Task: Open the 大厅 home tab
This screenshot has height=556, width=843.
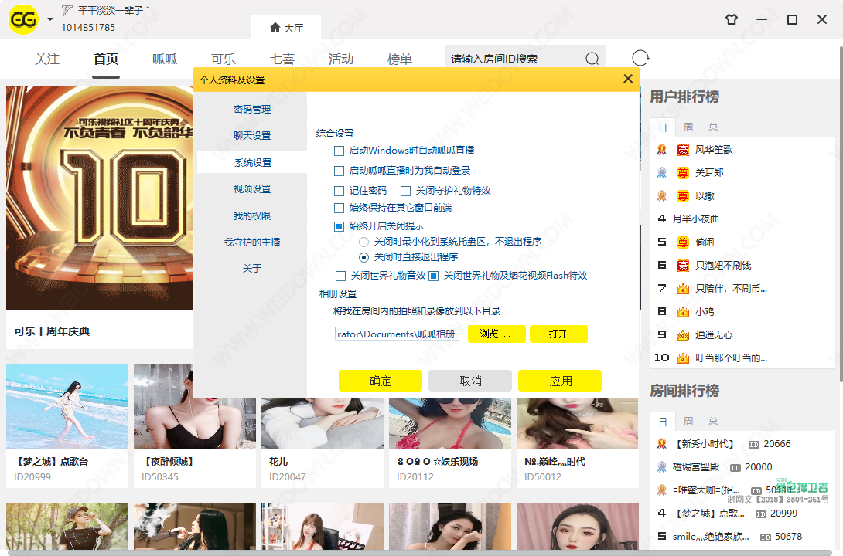Action: (x=286, y=27)
